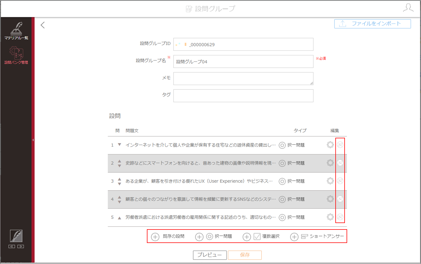Add an existing question (既存の設問)
The image size is (421, 264).
click(168, 237)
